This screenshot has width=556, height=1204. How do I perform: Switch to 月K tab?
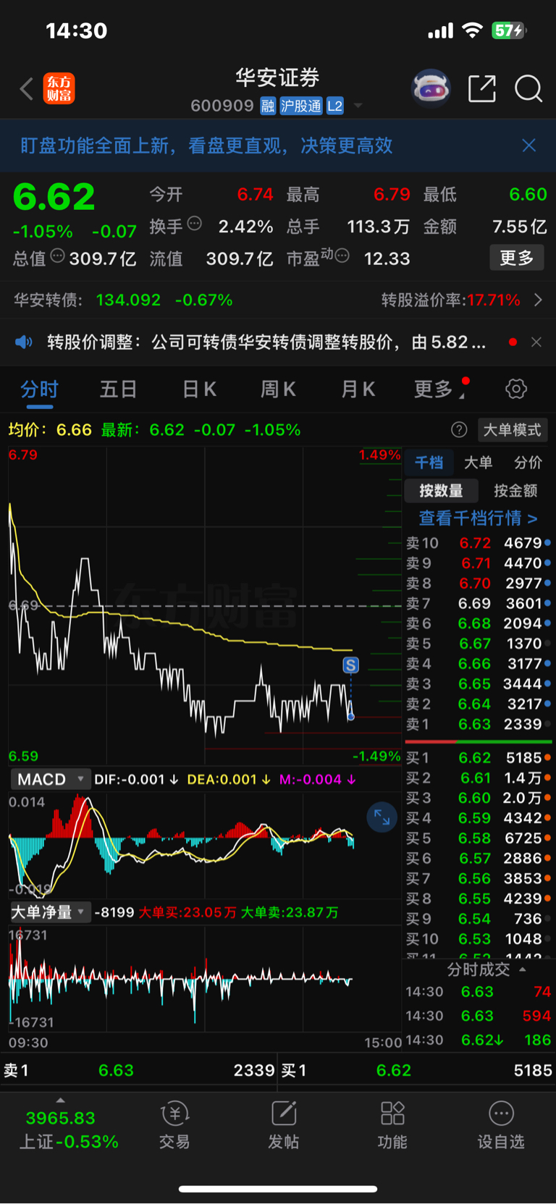pos(358,390)
